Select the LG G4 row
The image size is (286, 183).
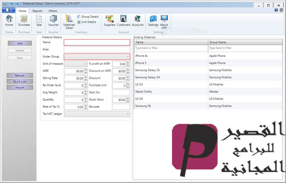point(208,98)
